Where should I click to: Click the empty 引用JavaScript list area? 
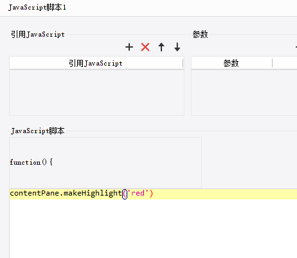coord(96,93)
